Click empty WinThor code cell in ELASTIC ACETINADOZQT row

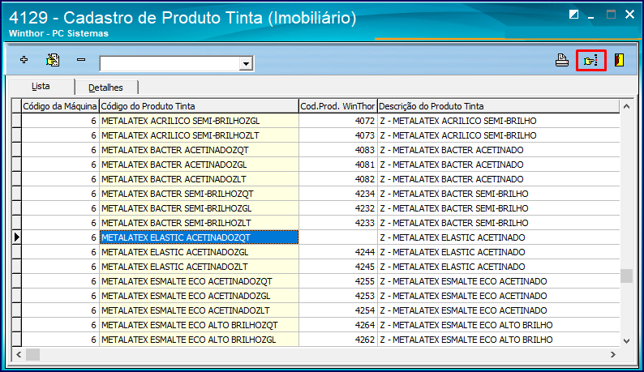tap(337, 237)
